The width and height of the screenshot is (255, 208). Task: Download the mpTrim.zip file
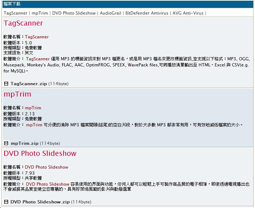click(25, 143)
